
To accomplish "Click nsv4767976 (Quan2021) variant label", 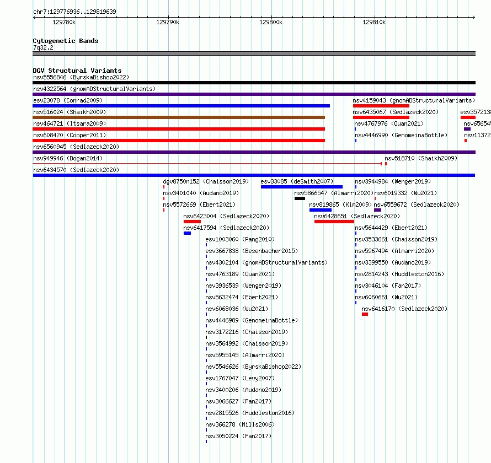I will [389, 123].
